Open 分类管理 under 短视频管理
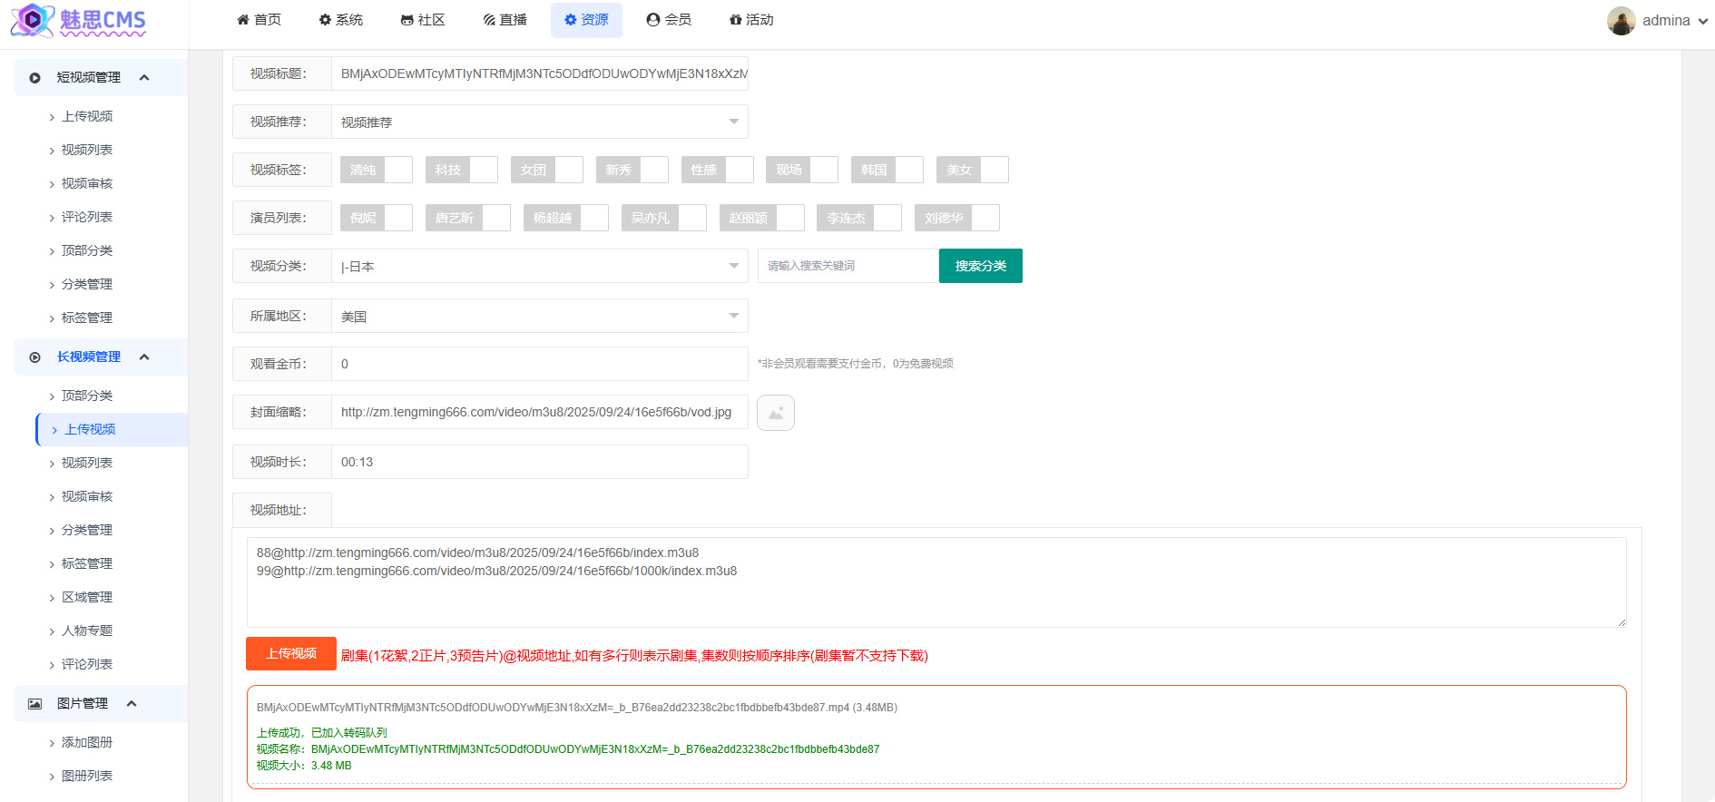Image resolution: width=1715 pixels, height=802 pixels. click(87, 284)
